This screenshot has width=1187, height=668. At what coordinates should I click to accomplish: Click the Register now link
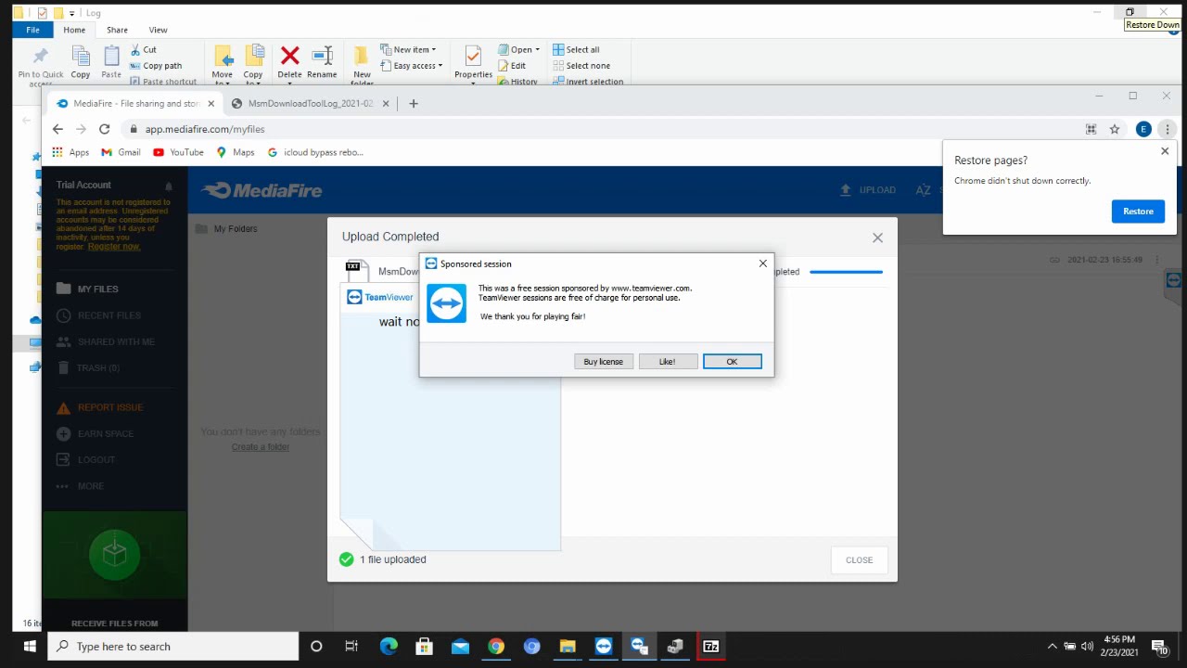[114, 246]
